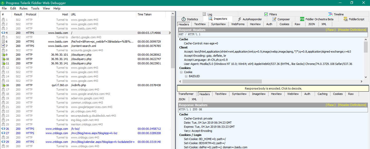
Task: Open the Log tab icon
Action: click(x=204, y=14)
